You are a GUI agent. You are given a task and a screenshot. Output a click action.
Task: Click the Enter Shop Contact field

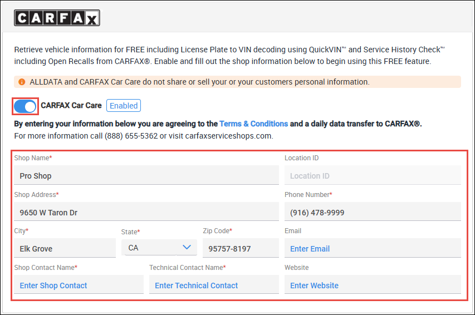(78, 285)
